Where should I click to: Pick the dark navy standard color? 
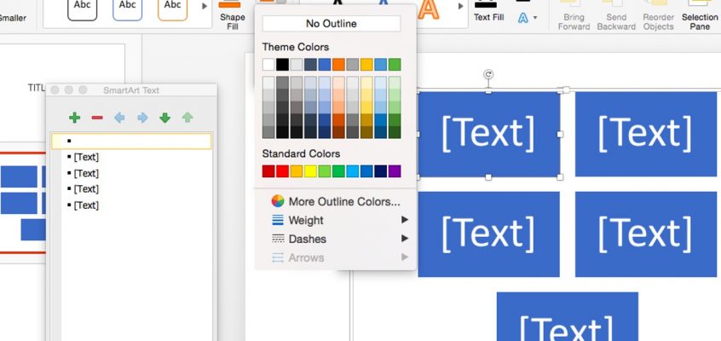(381, 171)
